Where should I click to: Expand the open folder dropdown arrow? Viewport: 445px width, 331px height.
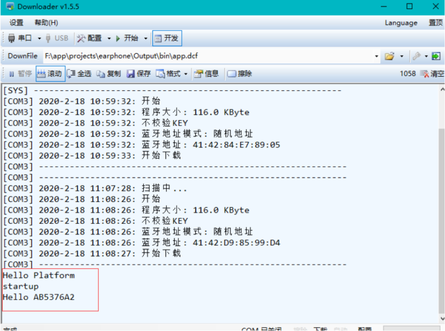coord(402,56)
